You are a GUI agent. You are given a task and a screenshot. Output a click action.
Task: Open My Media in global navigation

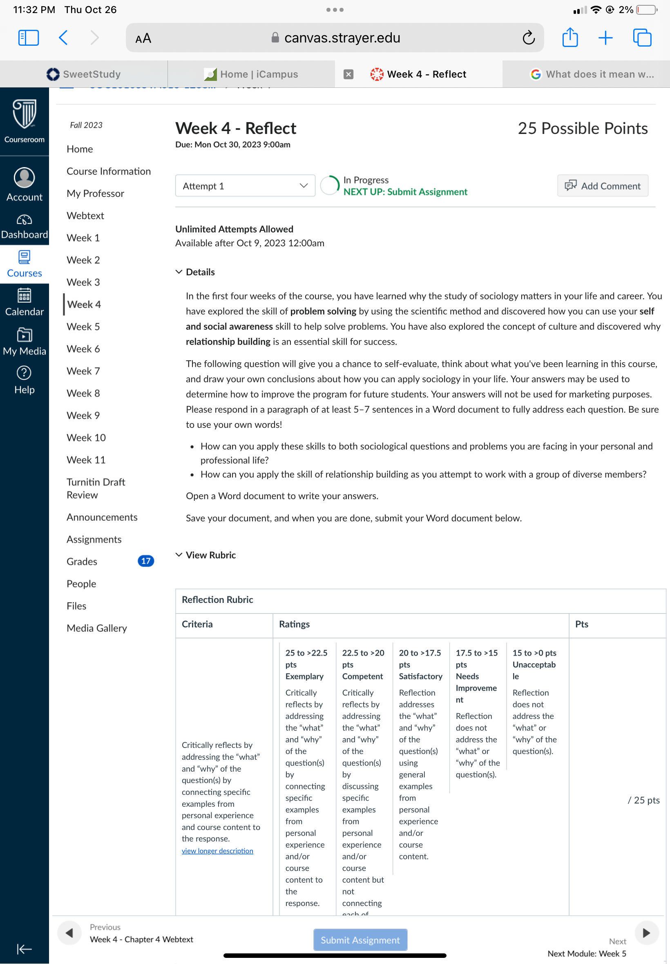[25, 341]
